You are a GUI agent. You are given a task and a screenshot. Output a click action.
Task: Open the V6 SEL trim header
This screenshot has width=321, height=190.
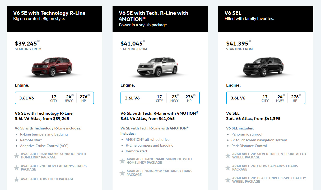click(x=266, y=19)
